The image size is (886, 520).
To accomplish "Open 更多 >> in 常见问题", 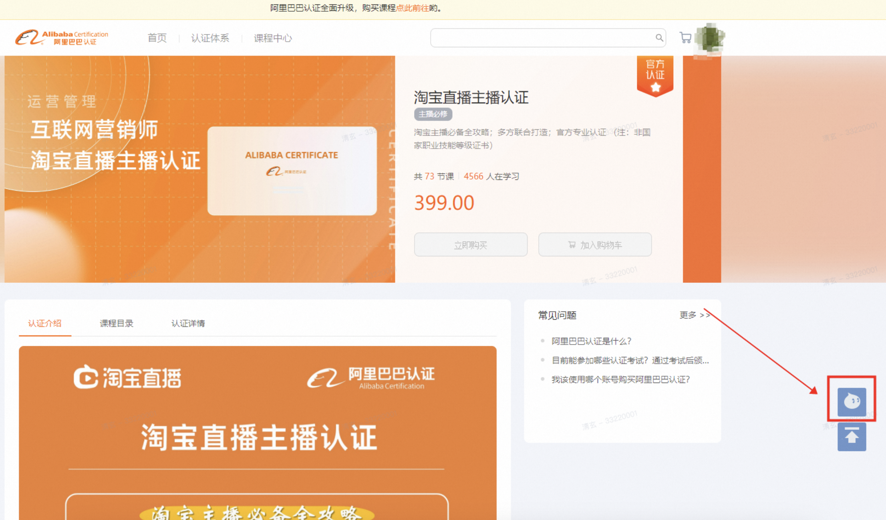I will tap(695, 315).
